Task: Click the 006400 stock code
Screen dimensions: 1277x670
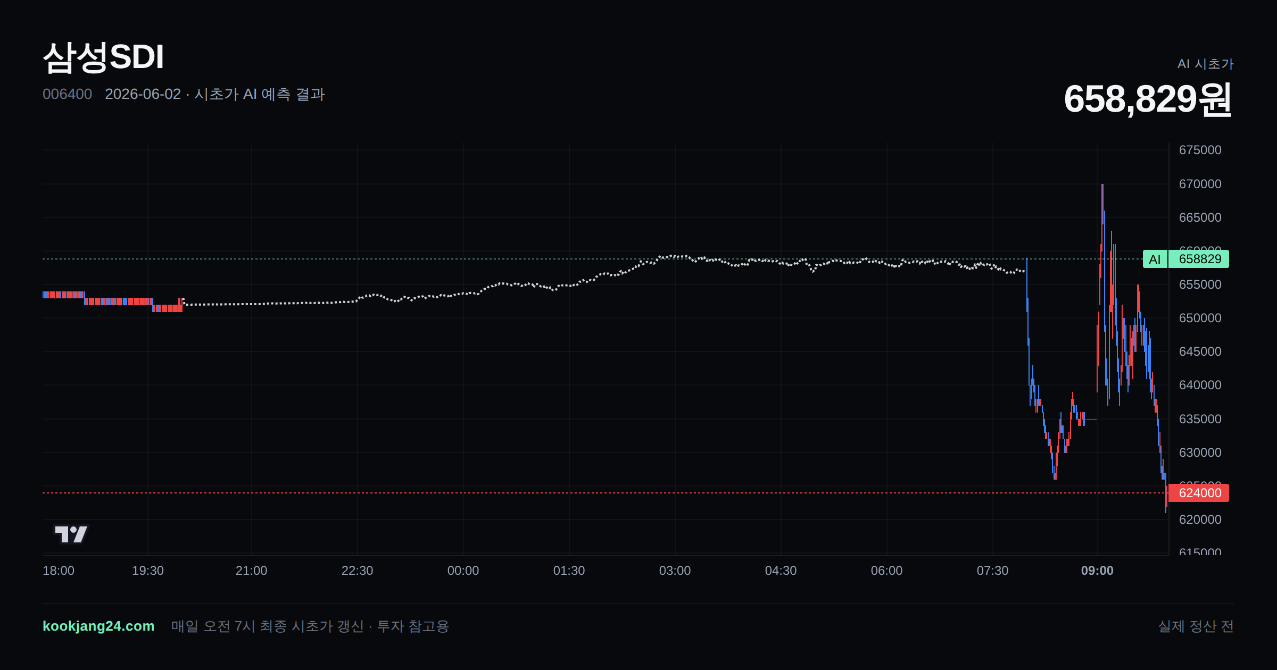Action: coord(67,94)
